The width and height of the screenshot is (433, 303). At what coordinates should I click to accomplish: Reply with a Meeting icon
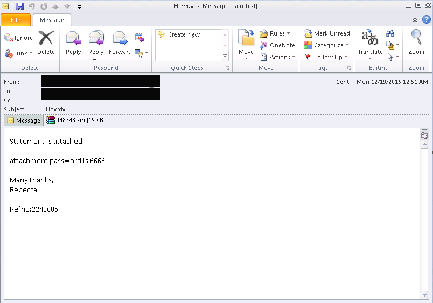point(139,37)
